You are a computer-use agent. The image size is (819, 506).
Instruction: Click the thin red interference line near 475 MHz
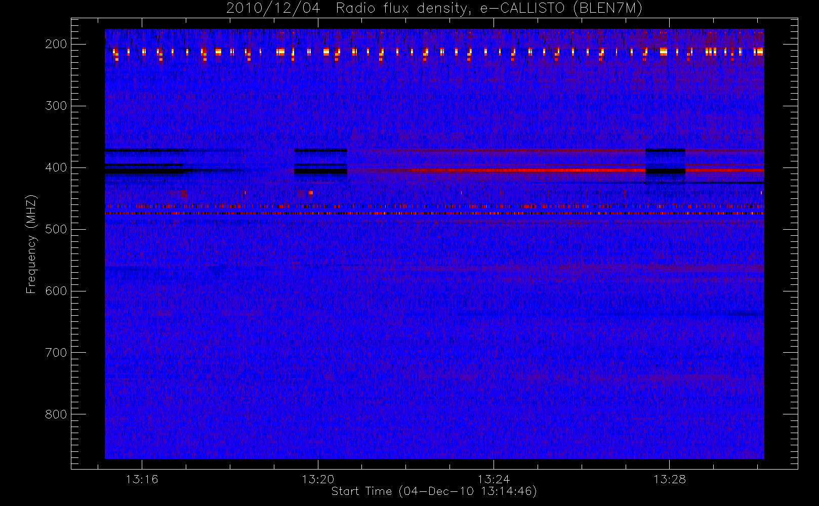(434, 214)
